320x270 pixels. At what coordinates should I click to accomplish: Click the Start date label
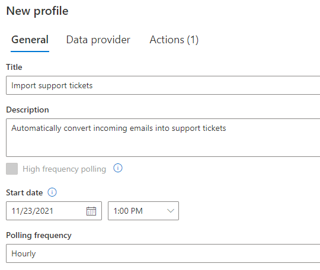point(24,192)
